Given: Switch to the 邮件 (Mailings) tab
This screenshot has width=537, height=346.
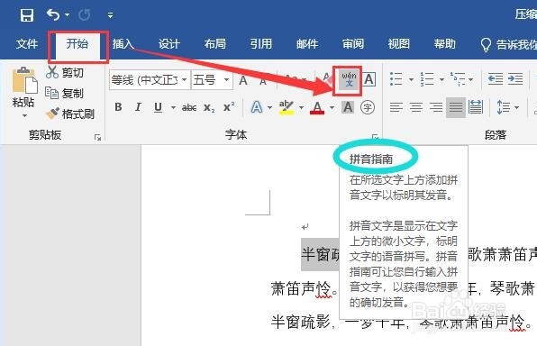Looking at the screenshot, I should 307,44.
